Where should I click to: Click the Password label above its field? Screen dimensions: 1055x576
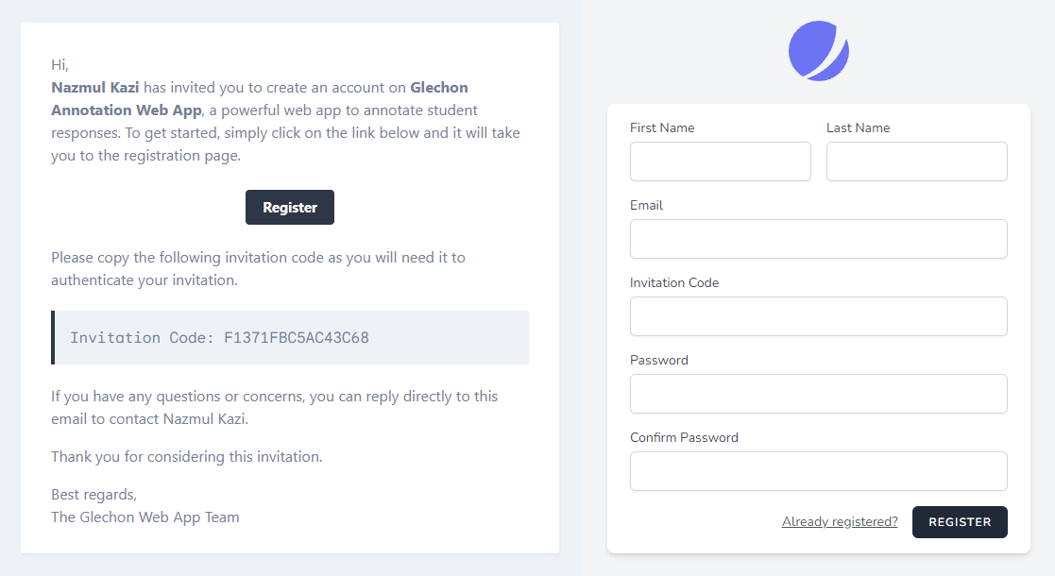[x=658, y=360]
